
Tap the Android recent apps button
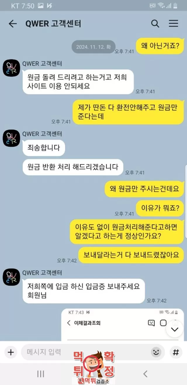coord(41,374)
